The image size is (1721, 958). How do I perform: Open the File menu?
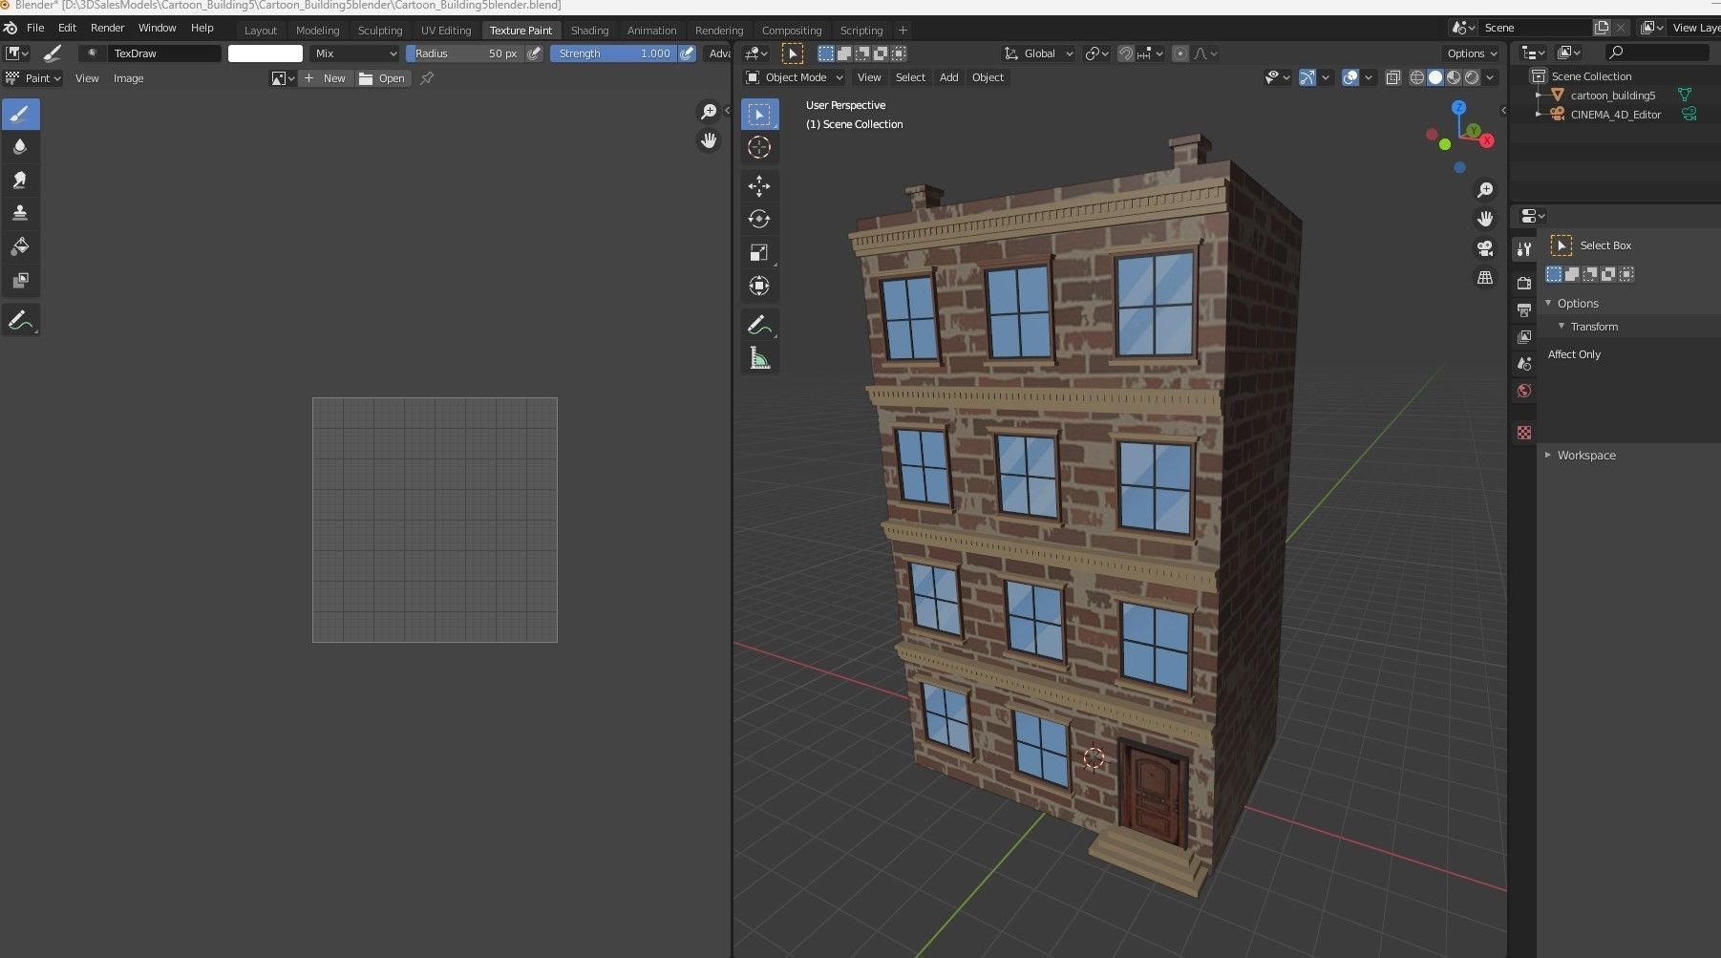pos(35,28)
